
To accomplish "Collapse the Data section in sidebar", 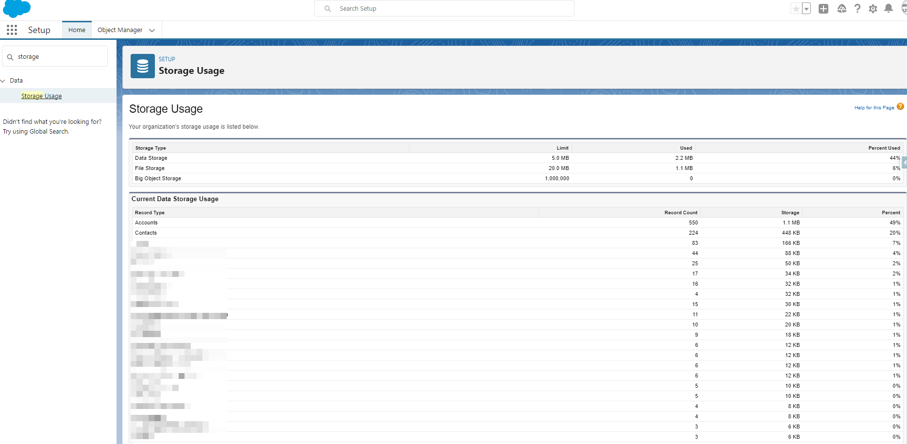I will click(x=3, y=81).
